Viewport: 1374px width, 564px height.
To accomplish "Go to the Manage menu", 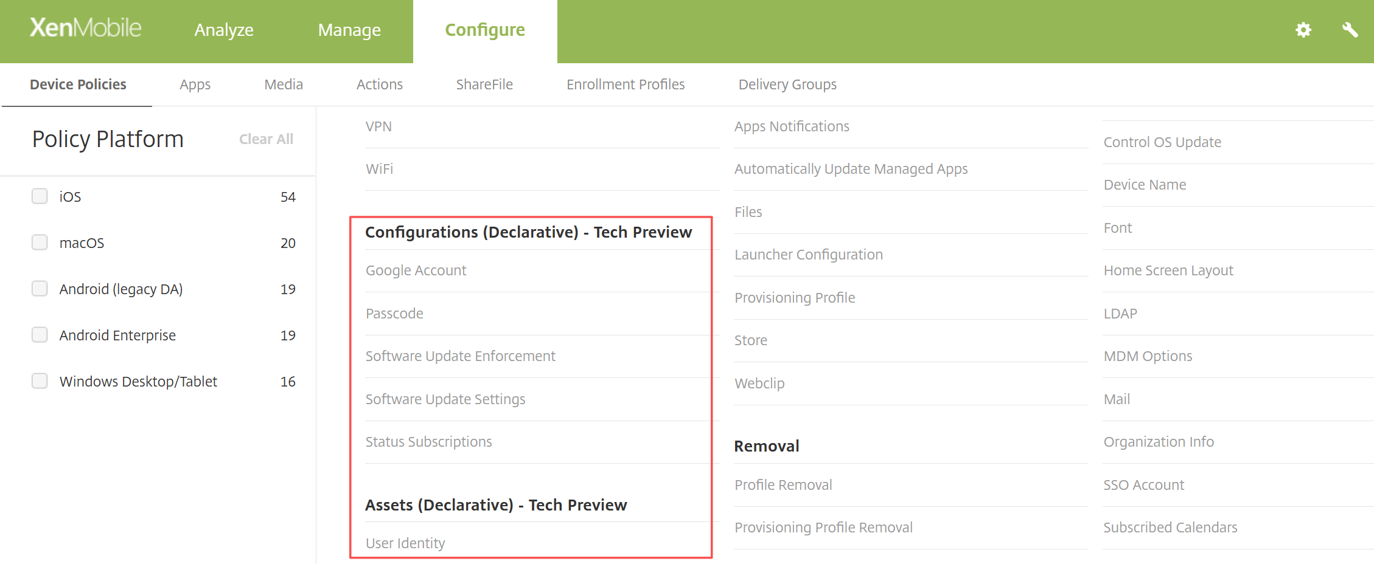I will coord(349,30).
